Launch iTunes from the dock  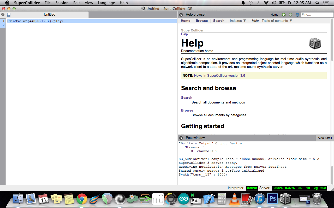coord(260,199)
